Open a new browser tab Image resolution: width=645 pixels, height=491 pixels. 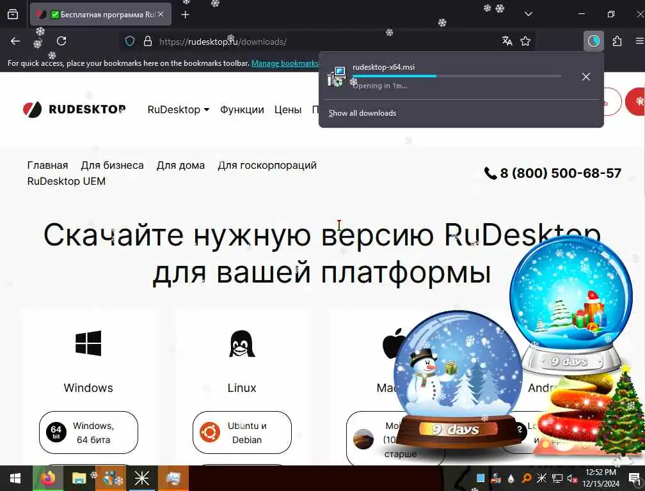pyautogui.click(x=185, y=15)
